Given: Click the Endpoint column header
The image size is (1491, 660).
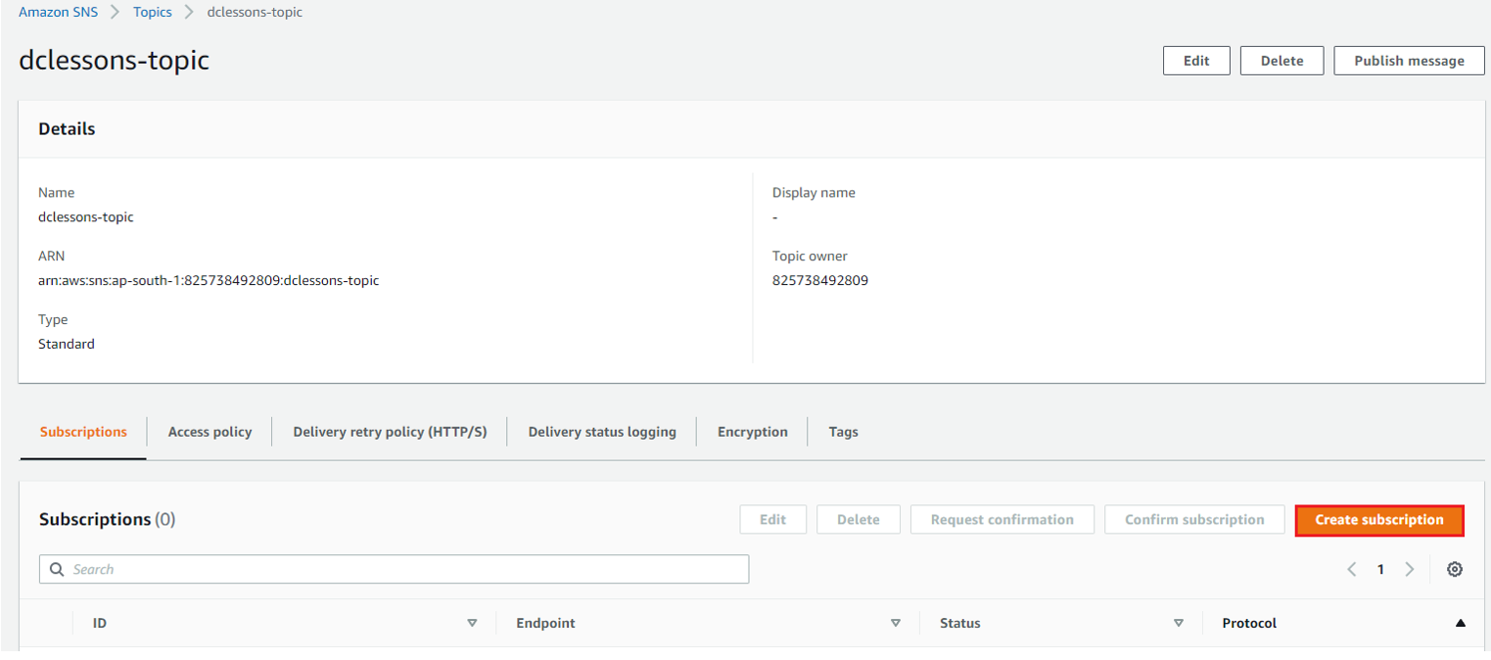Looking at the screenshot, I should pyautogui.click(x=545, y=623).
